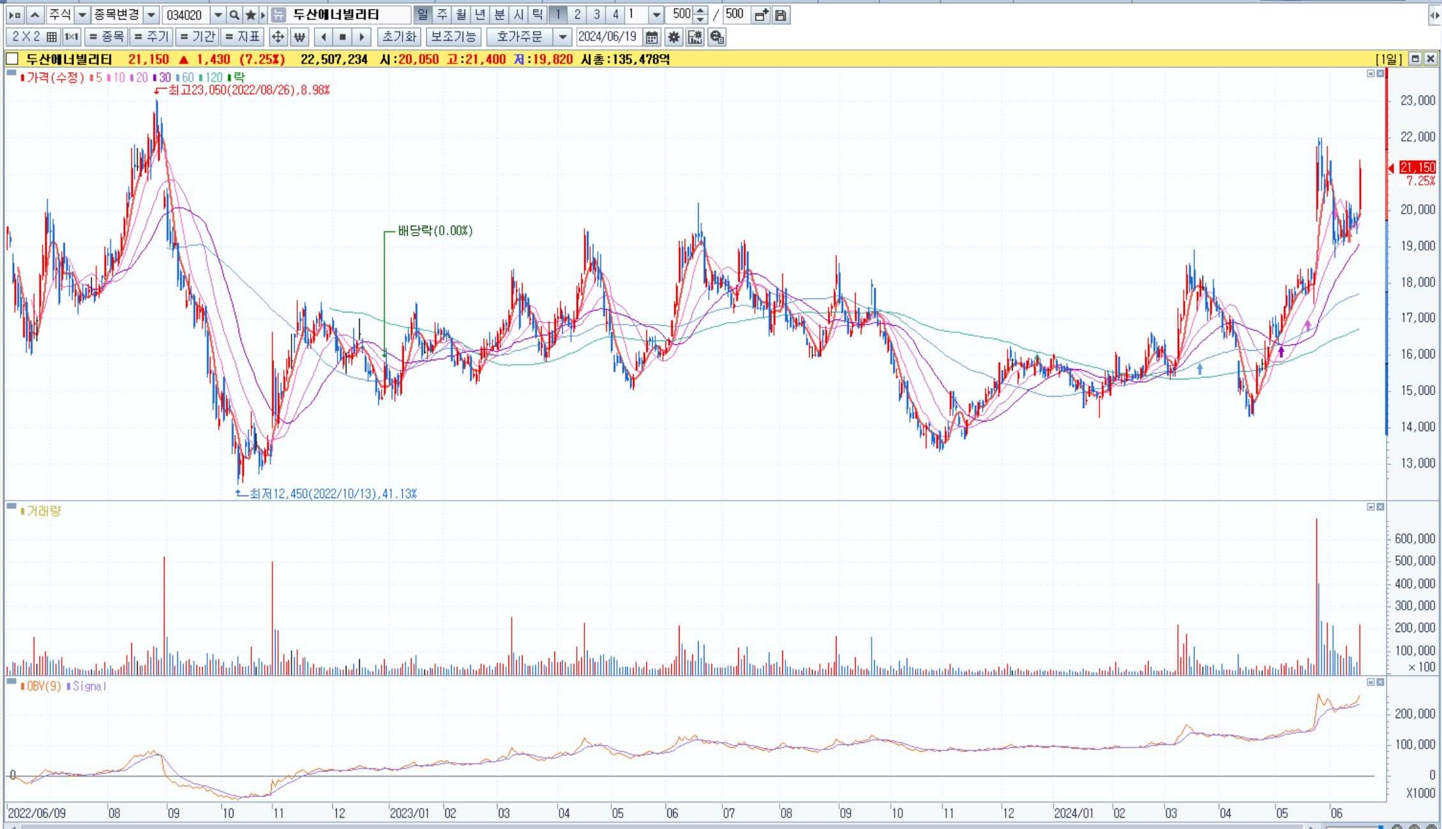Click the 보조기능 auxiliary functions button
The image size is (1442, 829).
click(452, 37)
